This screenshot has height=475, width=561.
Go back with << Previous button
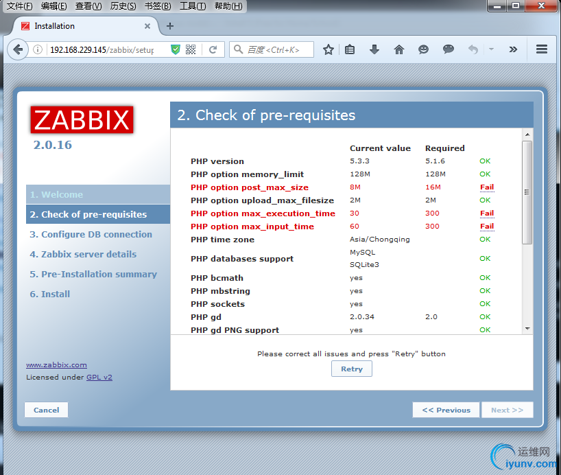coord(446,410)
